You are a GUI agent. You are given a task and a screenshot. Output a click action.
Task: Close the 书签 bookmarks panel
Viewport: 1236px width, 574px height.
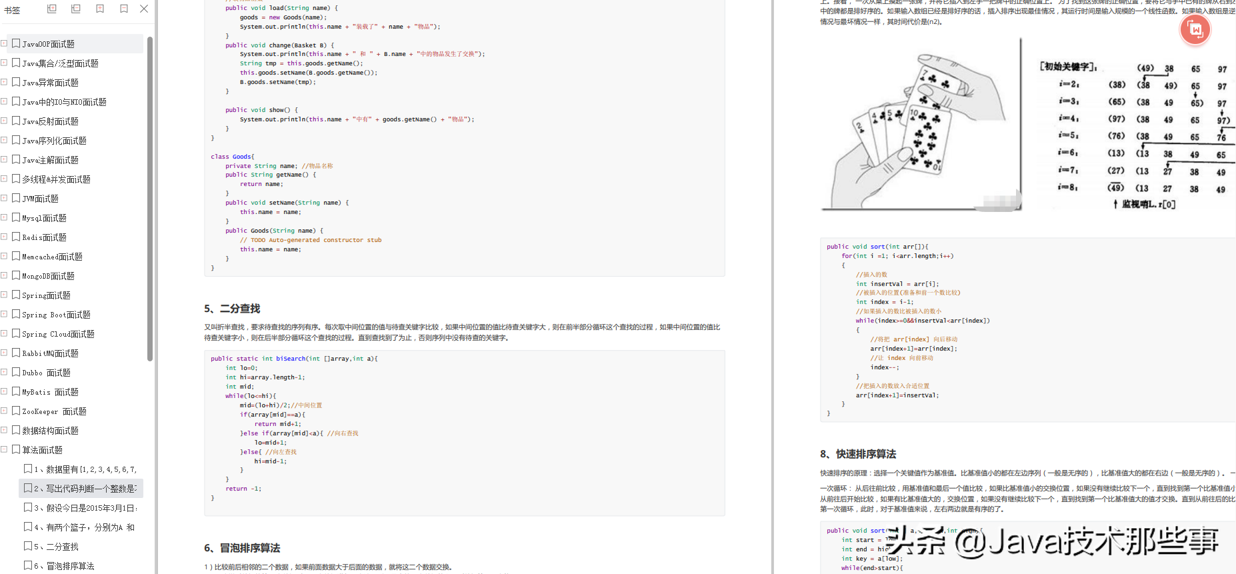tap(144, 9)
